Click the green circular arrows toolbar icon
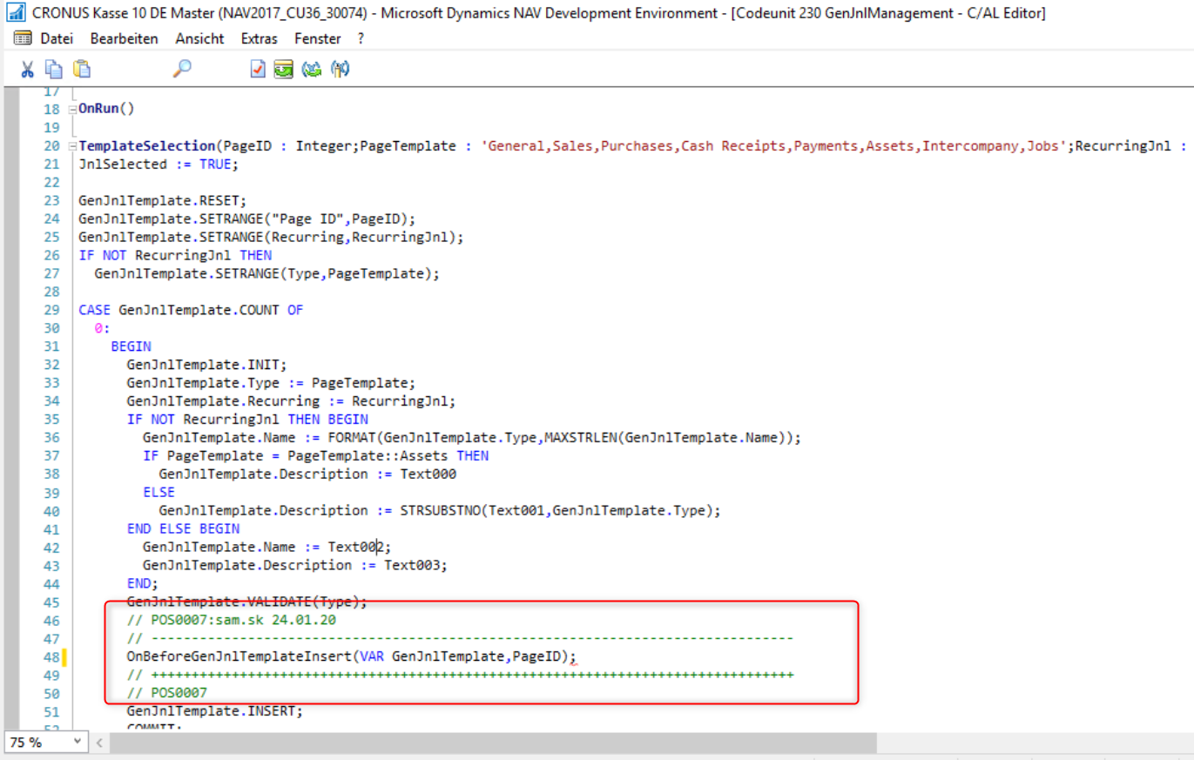Viewport: 1194px width, 760px height. coord(312,69)
